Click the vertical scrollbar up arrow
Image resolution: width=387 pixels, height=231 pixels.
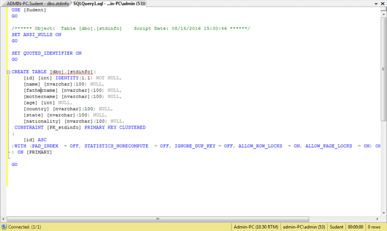point(383,14)
